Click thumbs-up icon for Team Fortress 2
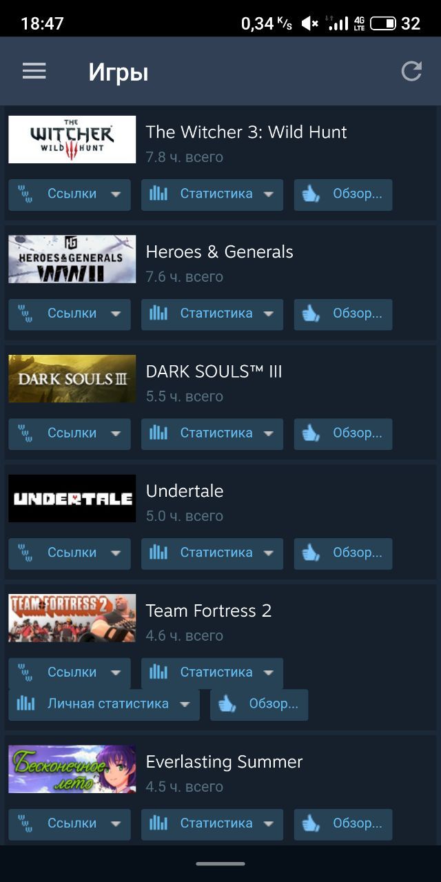This screenshot has width=441, height=882. (227, 704)
